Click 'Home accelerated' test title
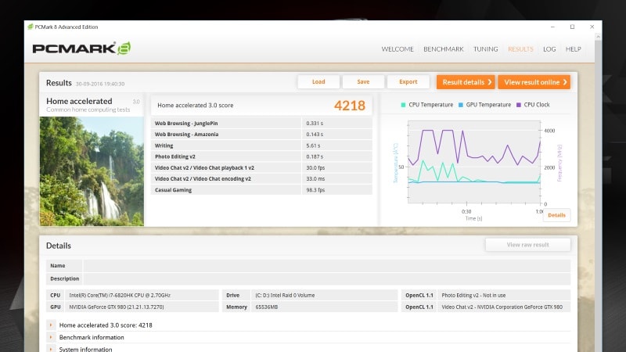This screenshot has height=352, width=626. 79,102
